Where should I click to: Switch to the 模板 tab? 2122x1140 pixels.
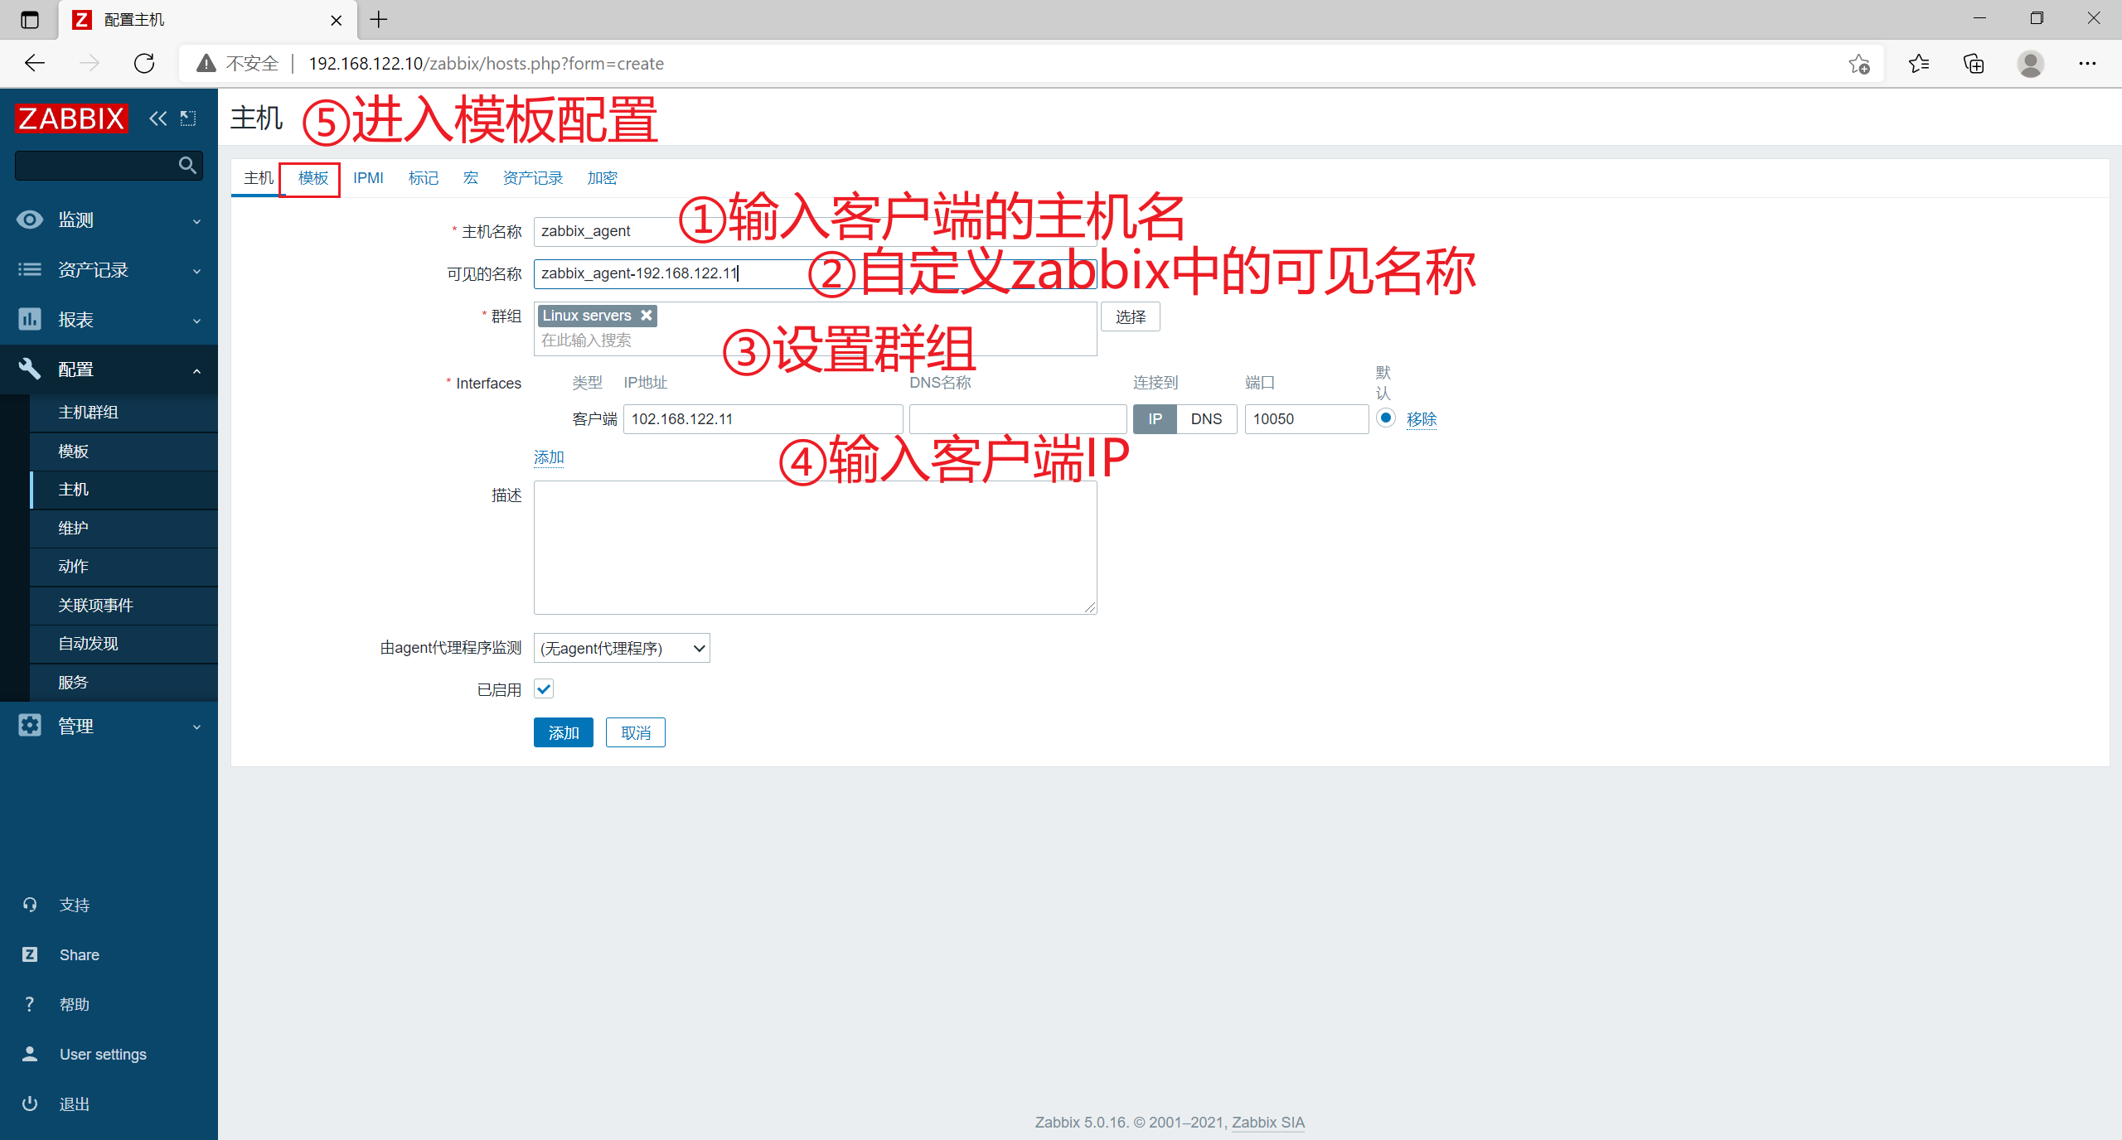(x=312, y=178)
